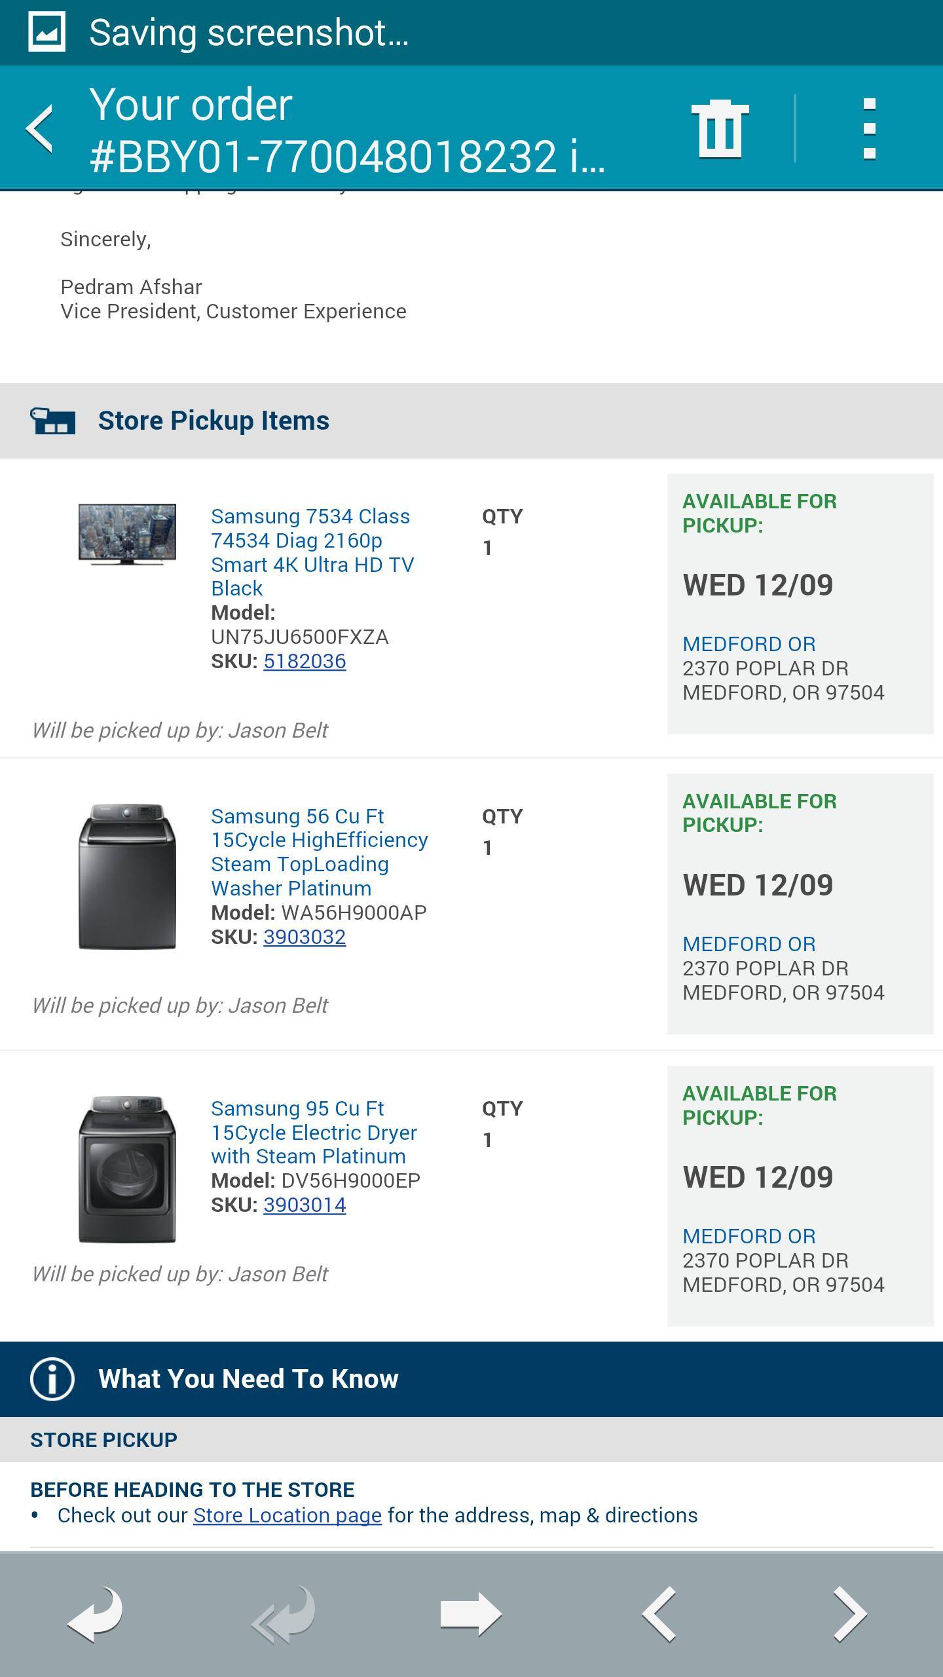Forward the email with right arrow icon
Image resolution: width=943 pixels, height=1677 pixels.
[x=471, y=1614]
